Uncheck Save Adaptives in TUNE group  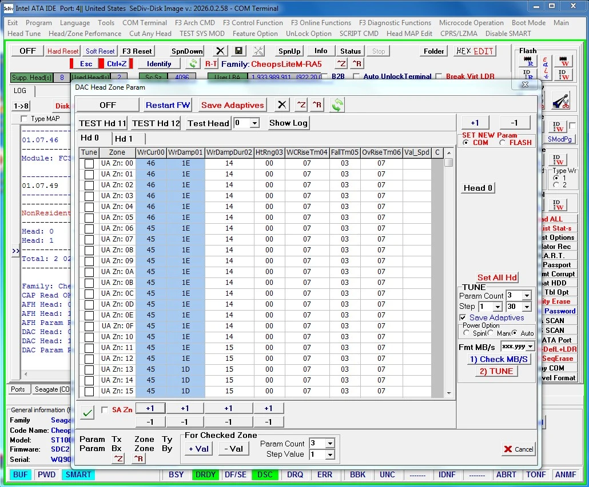(463, 317)
